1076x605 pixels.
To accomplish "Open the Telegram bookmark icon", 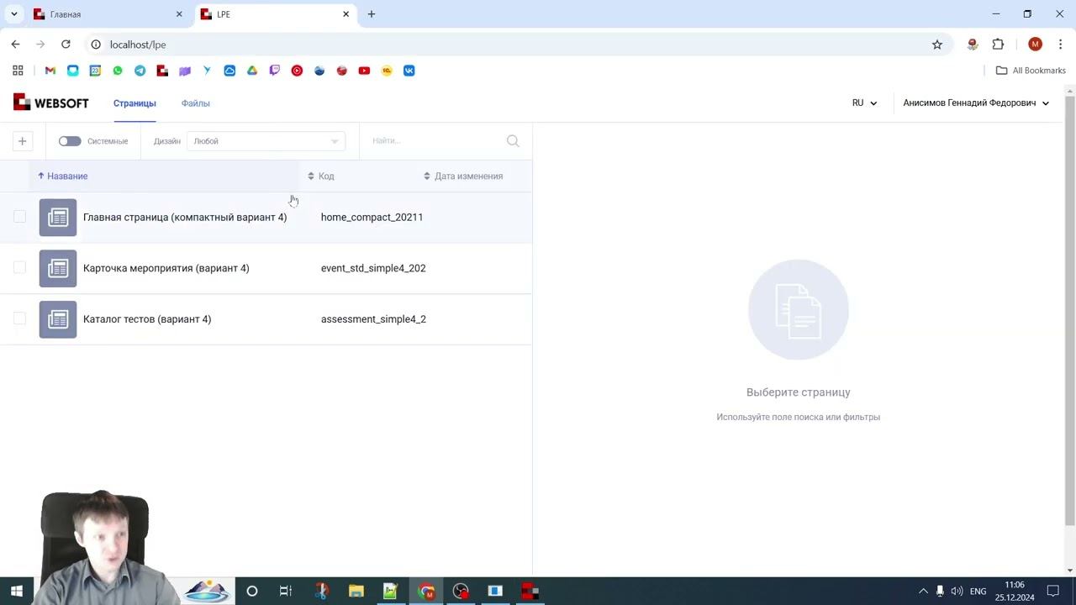I will coord(140,71).
